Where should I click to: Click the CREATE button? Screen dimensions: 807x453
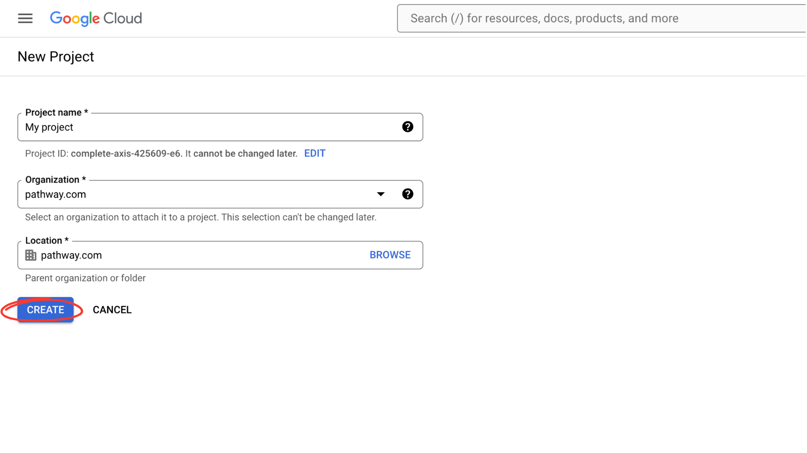click(x=45, y=309)
